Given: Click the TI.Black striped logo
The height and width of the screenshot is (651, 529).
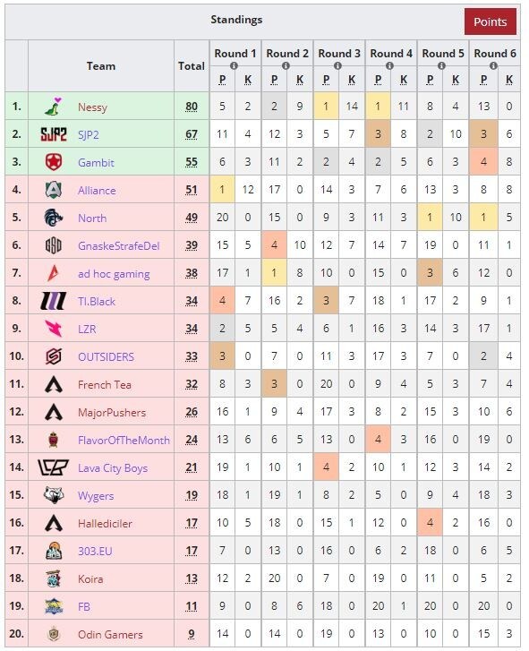Looking at the screenshot, I should 54,301.
